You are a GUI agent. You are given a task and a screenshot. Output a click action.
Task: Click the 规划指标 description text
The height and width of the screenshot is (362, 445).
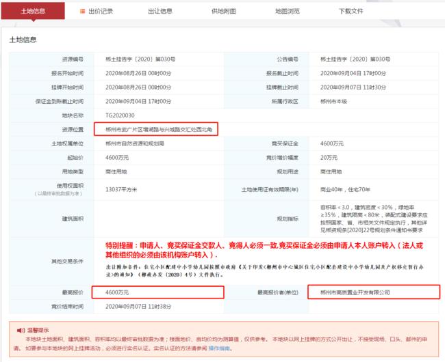tap(374, 219)
